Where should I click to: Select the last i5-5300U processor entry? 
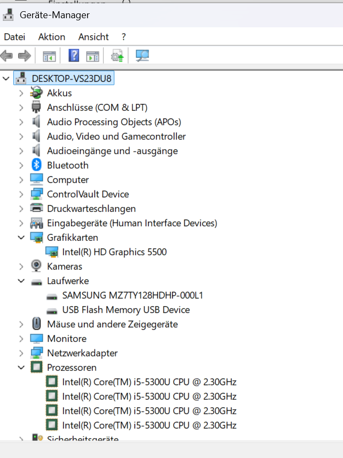[149, 425]
